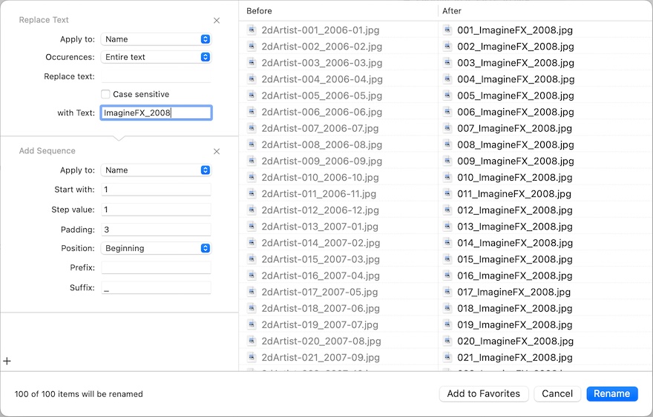Open Replace Text Apply to dropdown

tap(156, 39)
